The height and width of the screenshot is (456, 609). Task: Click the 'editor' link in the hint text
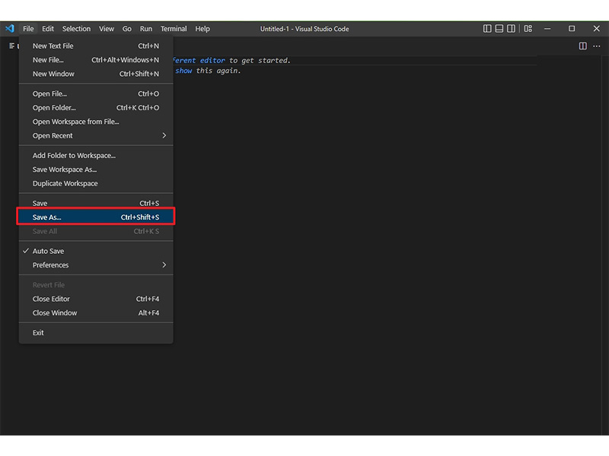coord(212,61)
